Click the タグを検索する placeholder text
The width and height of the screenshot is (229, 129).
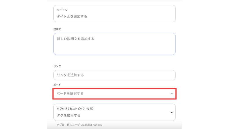(x=69, y=115)
